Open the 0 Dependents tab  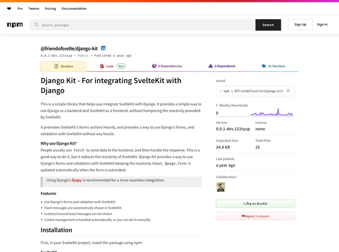(222, 66)
